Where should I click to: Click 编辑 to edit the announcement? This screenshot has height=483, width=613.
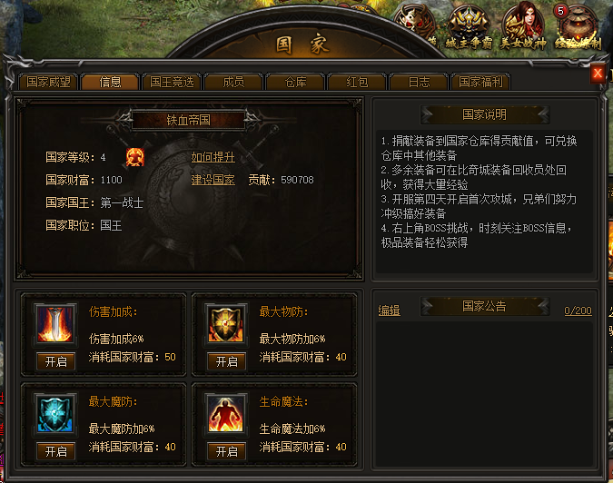click(390, 310)
